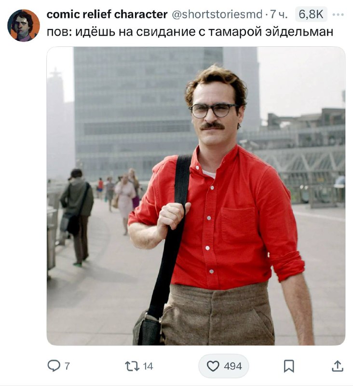Click the @shortstoriesmd handle
353x386 pixels.
[x=217, y=14]
